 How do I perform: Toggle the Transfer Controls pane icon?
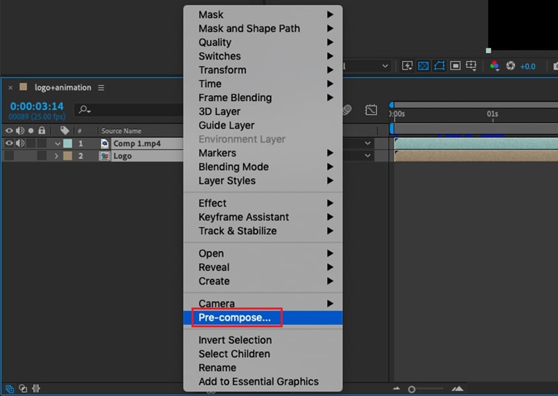[x=22, y=389]
